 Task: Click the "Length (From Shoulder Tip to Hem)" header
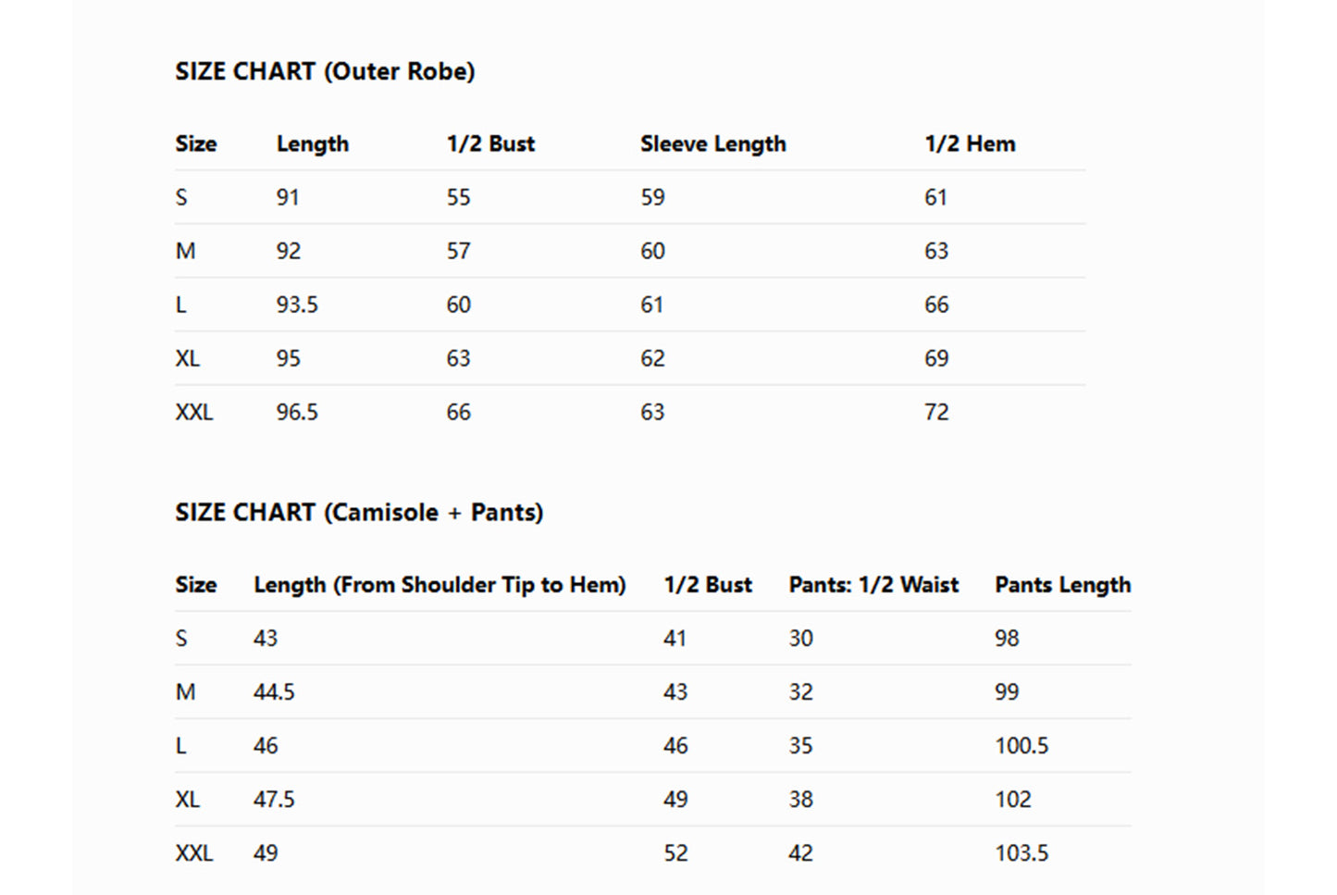439,585
